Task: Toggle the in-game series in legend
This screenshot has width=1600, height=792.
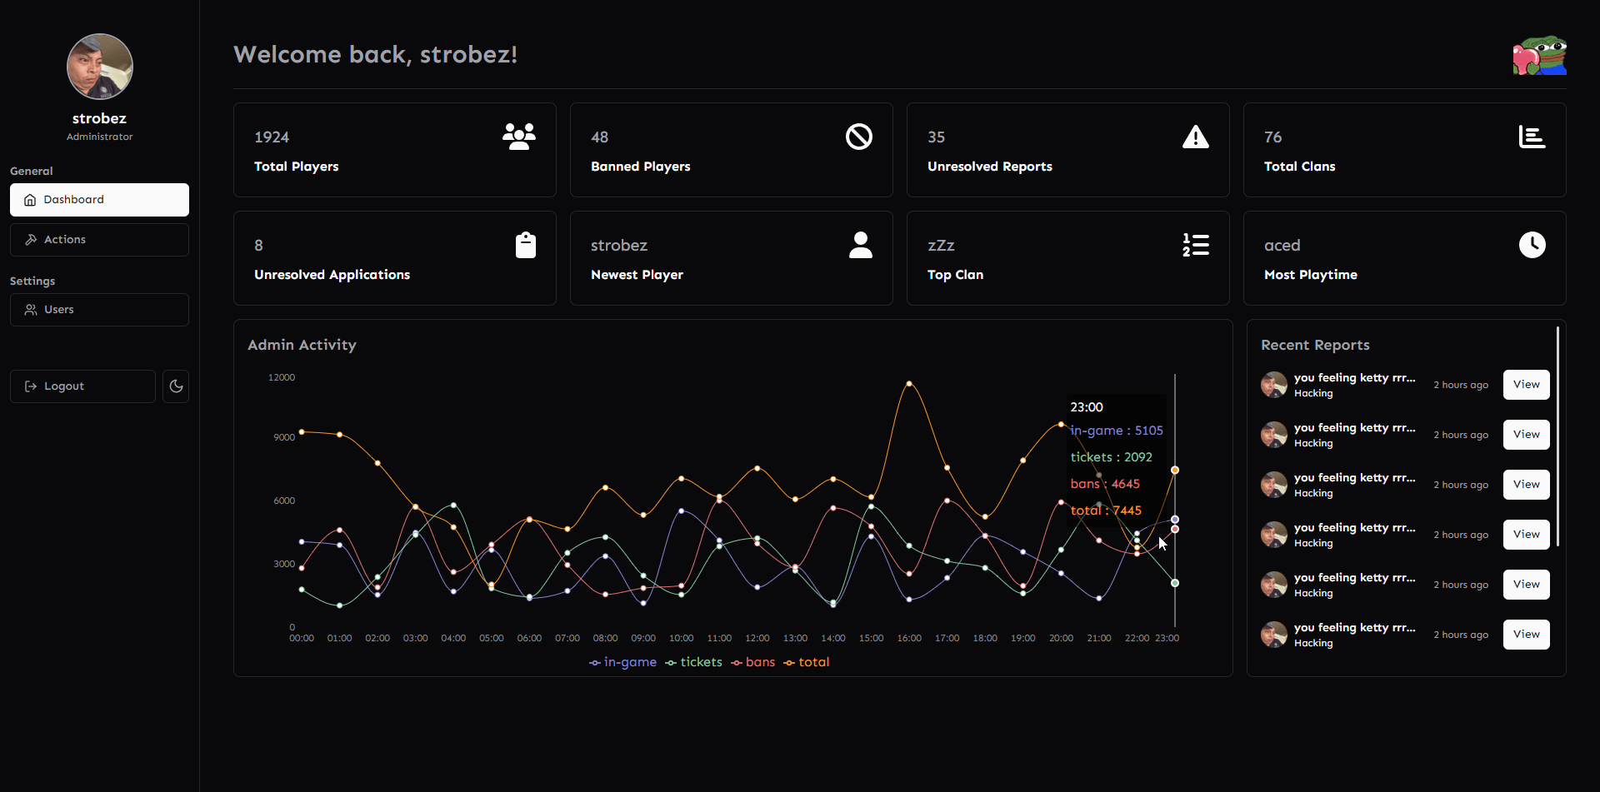Action: tap(622, 662)
